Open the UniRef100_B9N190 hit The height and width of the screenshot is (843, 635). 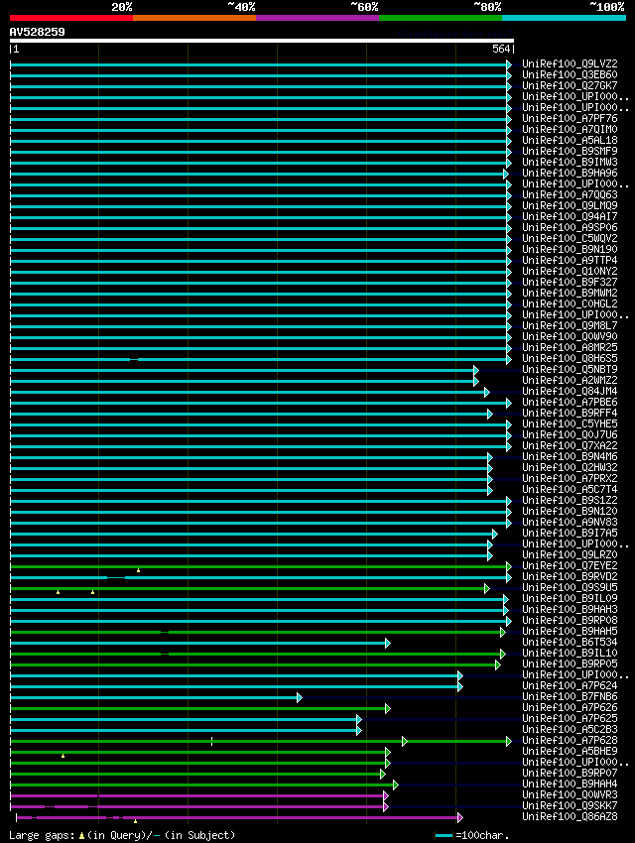tap(570, 249)
